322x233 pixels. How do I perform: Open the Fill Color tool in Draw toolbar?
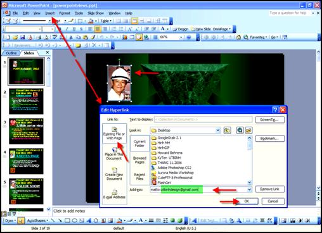[120, 220]
